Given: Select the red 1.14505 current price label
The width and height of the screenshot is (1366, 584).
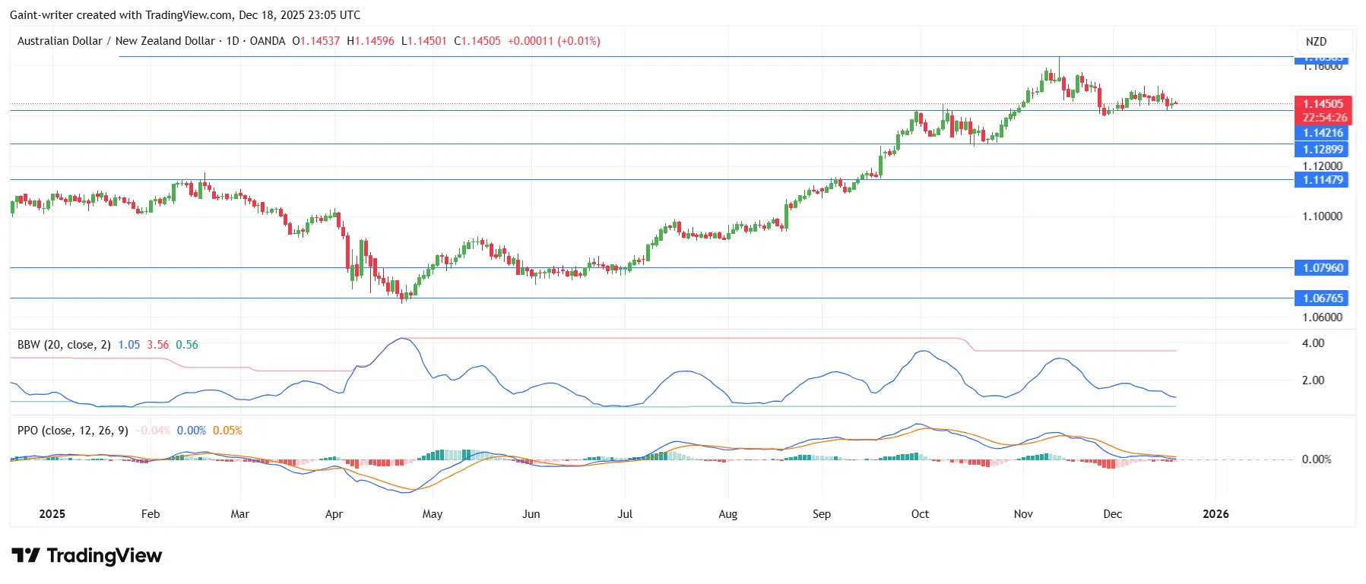Looking at the screenshot, I should pos(1323,104).
